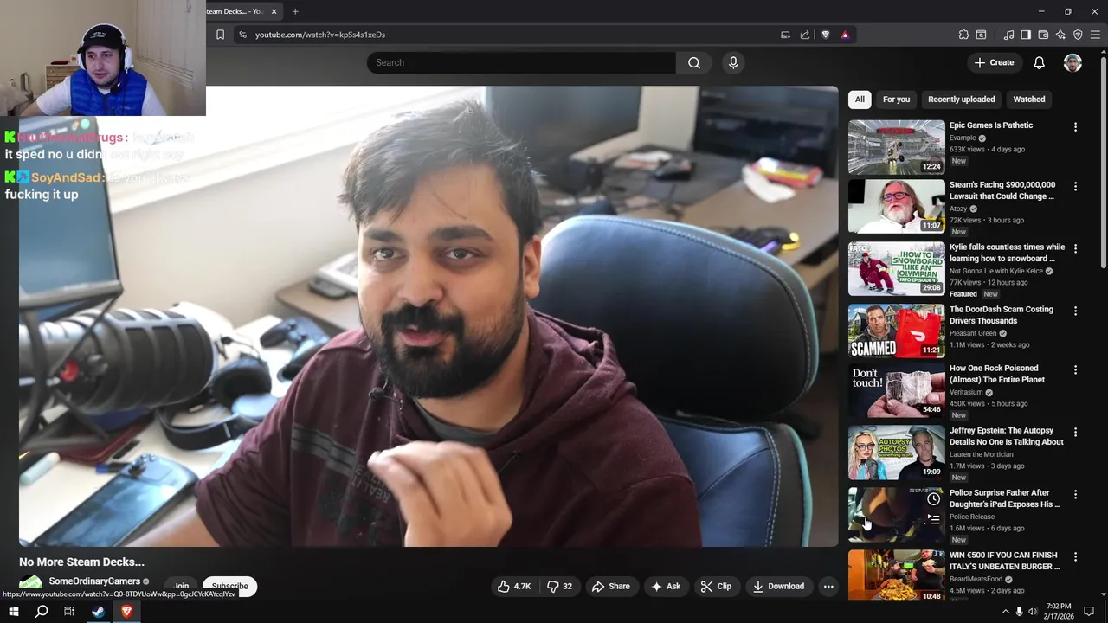Open Brave Rewards triangle icon
This screenshot has width=1108, height=623.
[x=845, y=35]
